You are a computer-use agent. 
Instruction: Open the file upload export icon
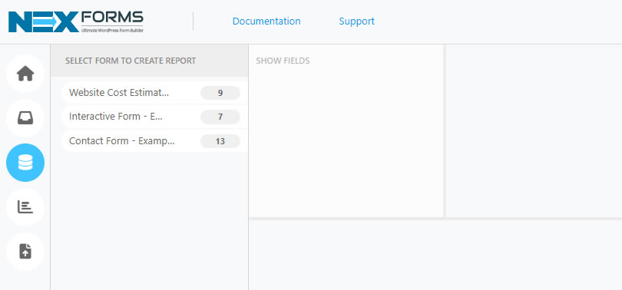[x=25, y=251]
